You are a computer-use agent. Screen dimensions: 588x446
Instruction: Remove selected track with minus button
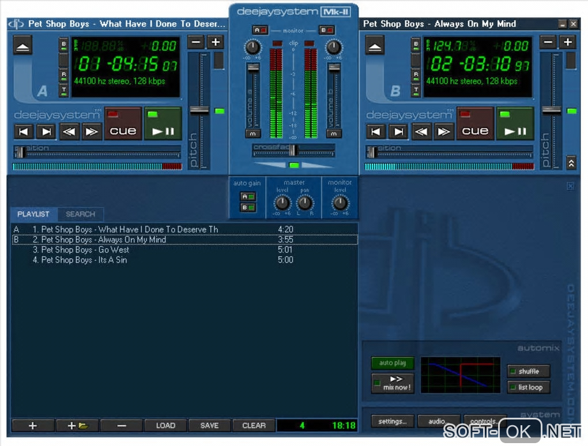pos(122,426)
